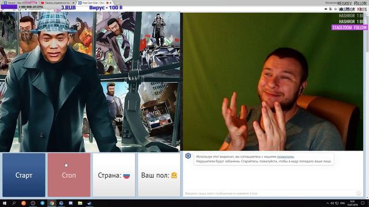Open the Discord-like taskbar icon
The image size is (369, 207).
click(70, 203)
